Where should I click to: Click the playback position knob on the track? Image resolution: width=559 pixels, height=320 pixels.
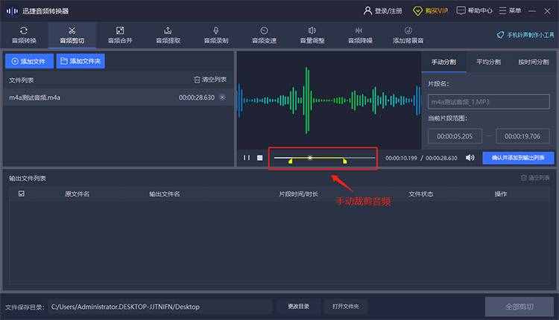pyautogui.click(x=310, y=157)
